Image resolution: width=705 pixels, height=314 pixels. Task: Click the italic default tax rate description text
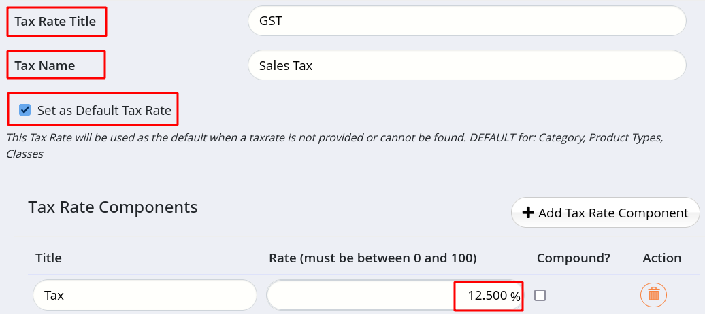click(x=335, y=145)
